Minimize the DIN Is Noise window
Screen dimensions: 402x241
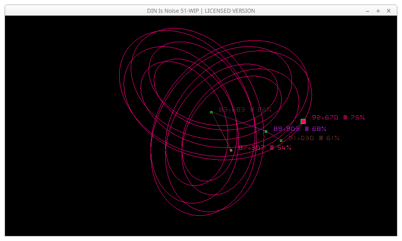tap(368, 11)
